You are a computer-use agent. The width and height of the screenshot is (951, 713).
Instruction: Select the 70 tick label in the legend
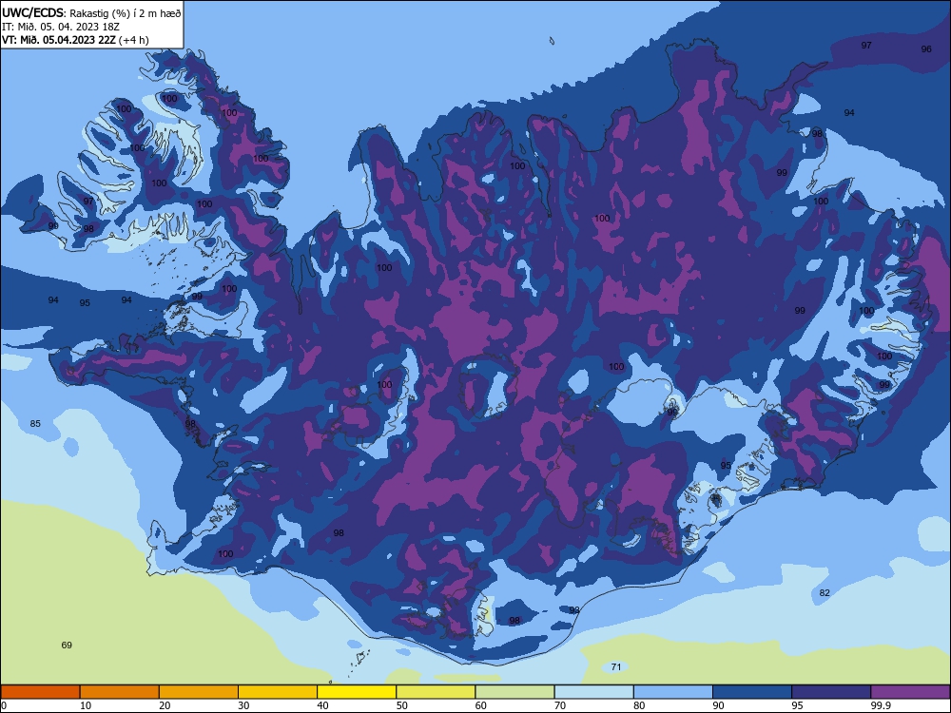560,705
